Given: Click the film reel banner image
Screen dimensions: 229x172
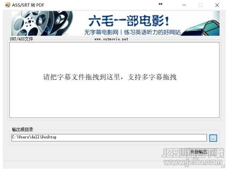Looking at the screenshot, I should pos(42,23).
